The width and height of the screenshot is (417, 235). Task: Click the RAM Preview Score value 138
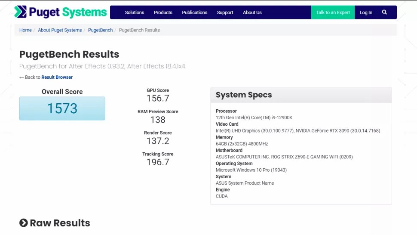[158, 120]
